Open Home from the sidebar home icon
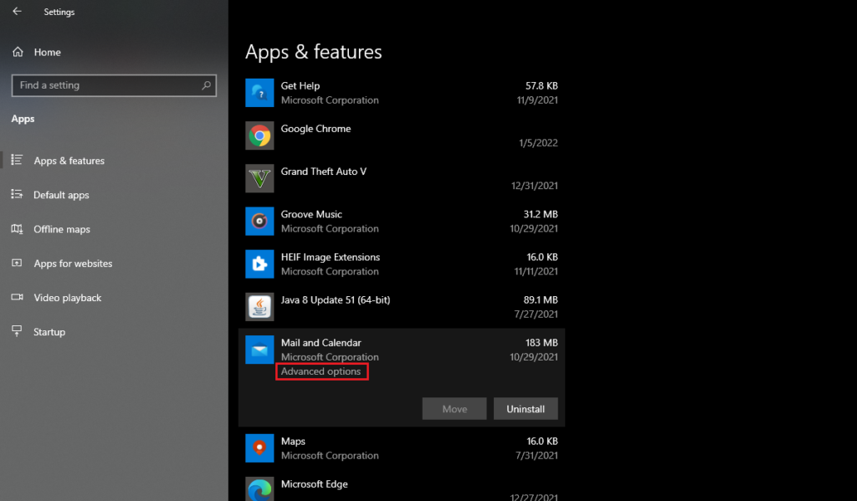857x501 pixels. pos(18,52)
